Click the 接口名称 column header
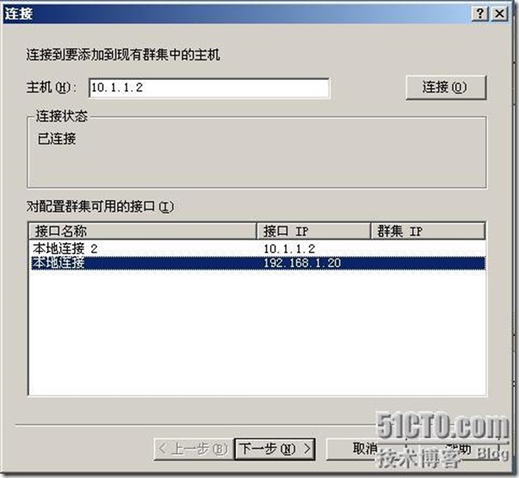 (x=143, y=231)
